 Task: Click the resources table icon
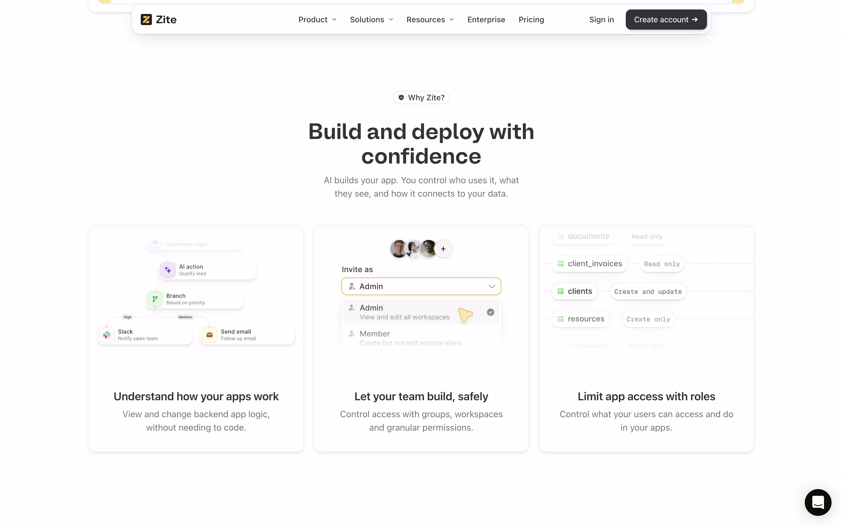pyautogui.click(x=560, y=319)
